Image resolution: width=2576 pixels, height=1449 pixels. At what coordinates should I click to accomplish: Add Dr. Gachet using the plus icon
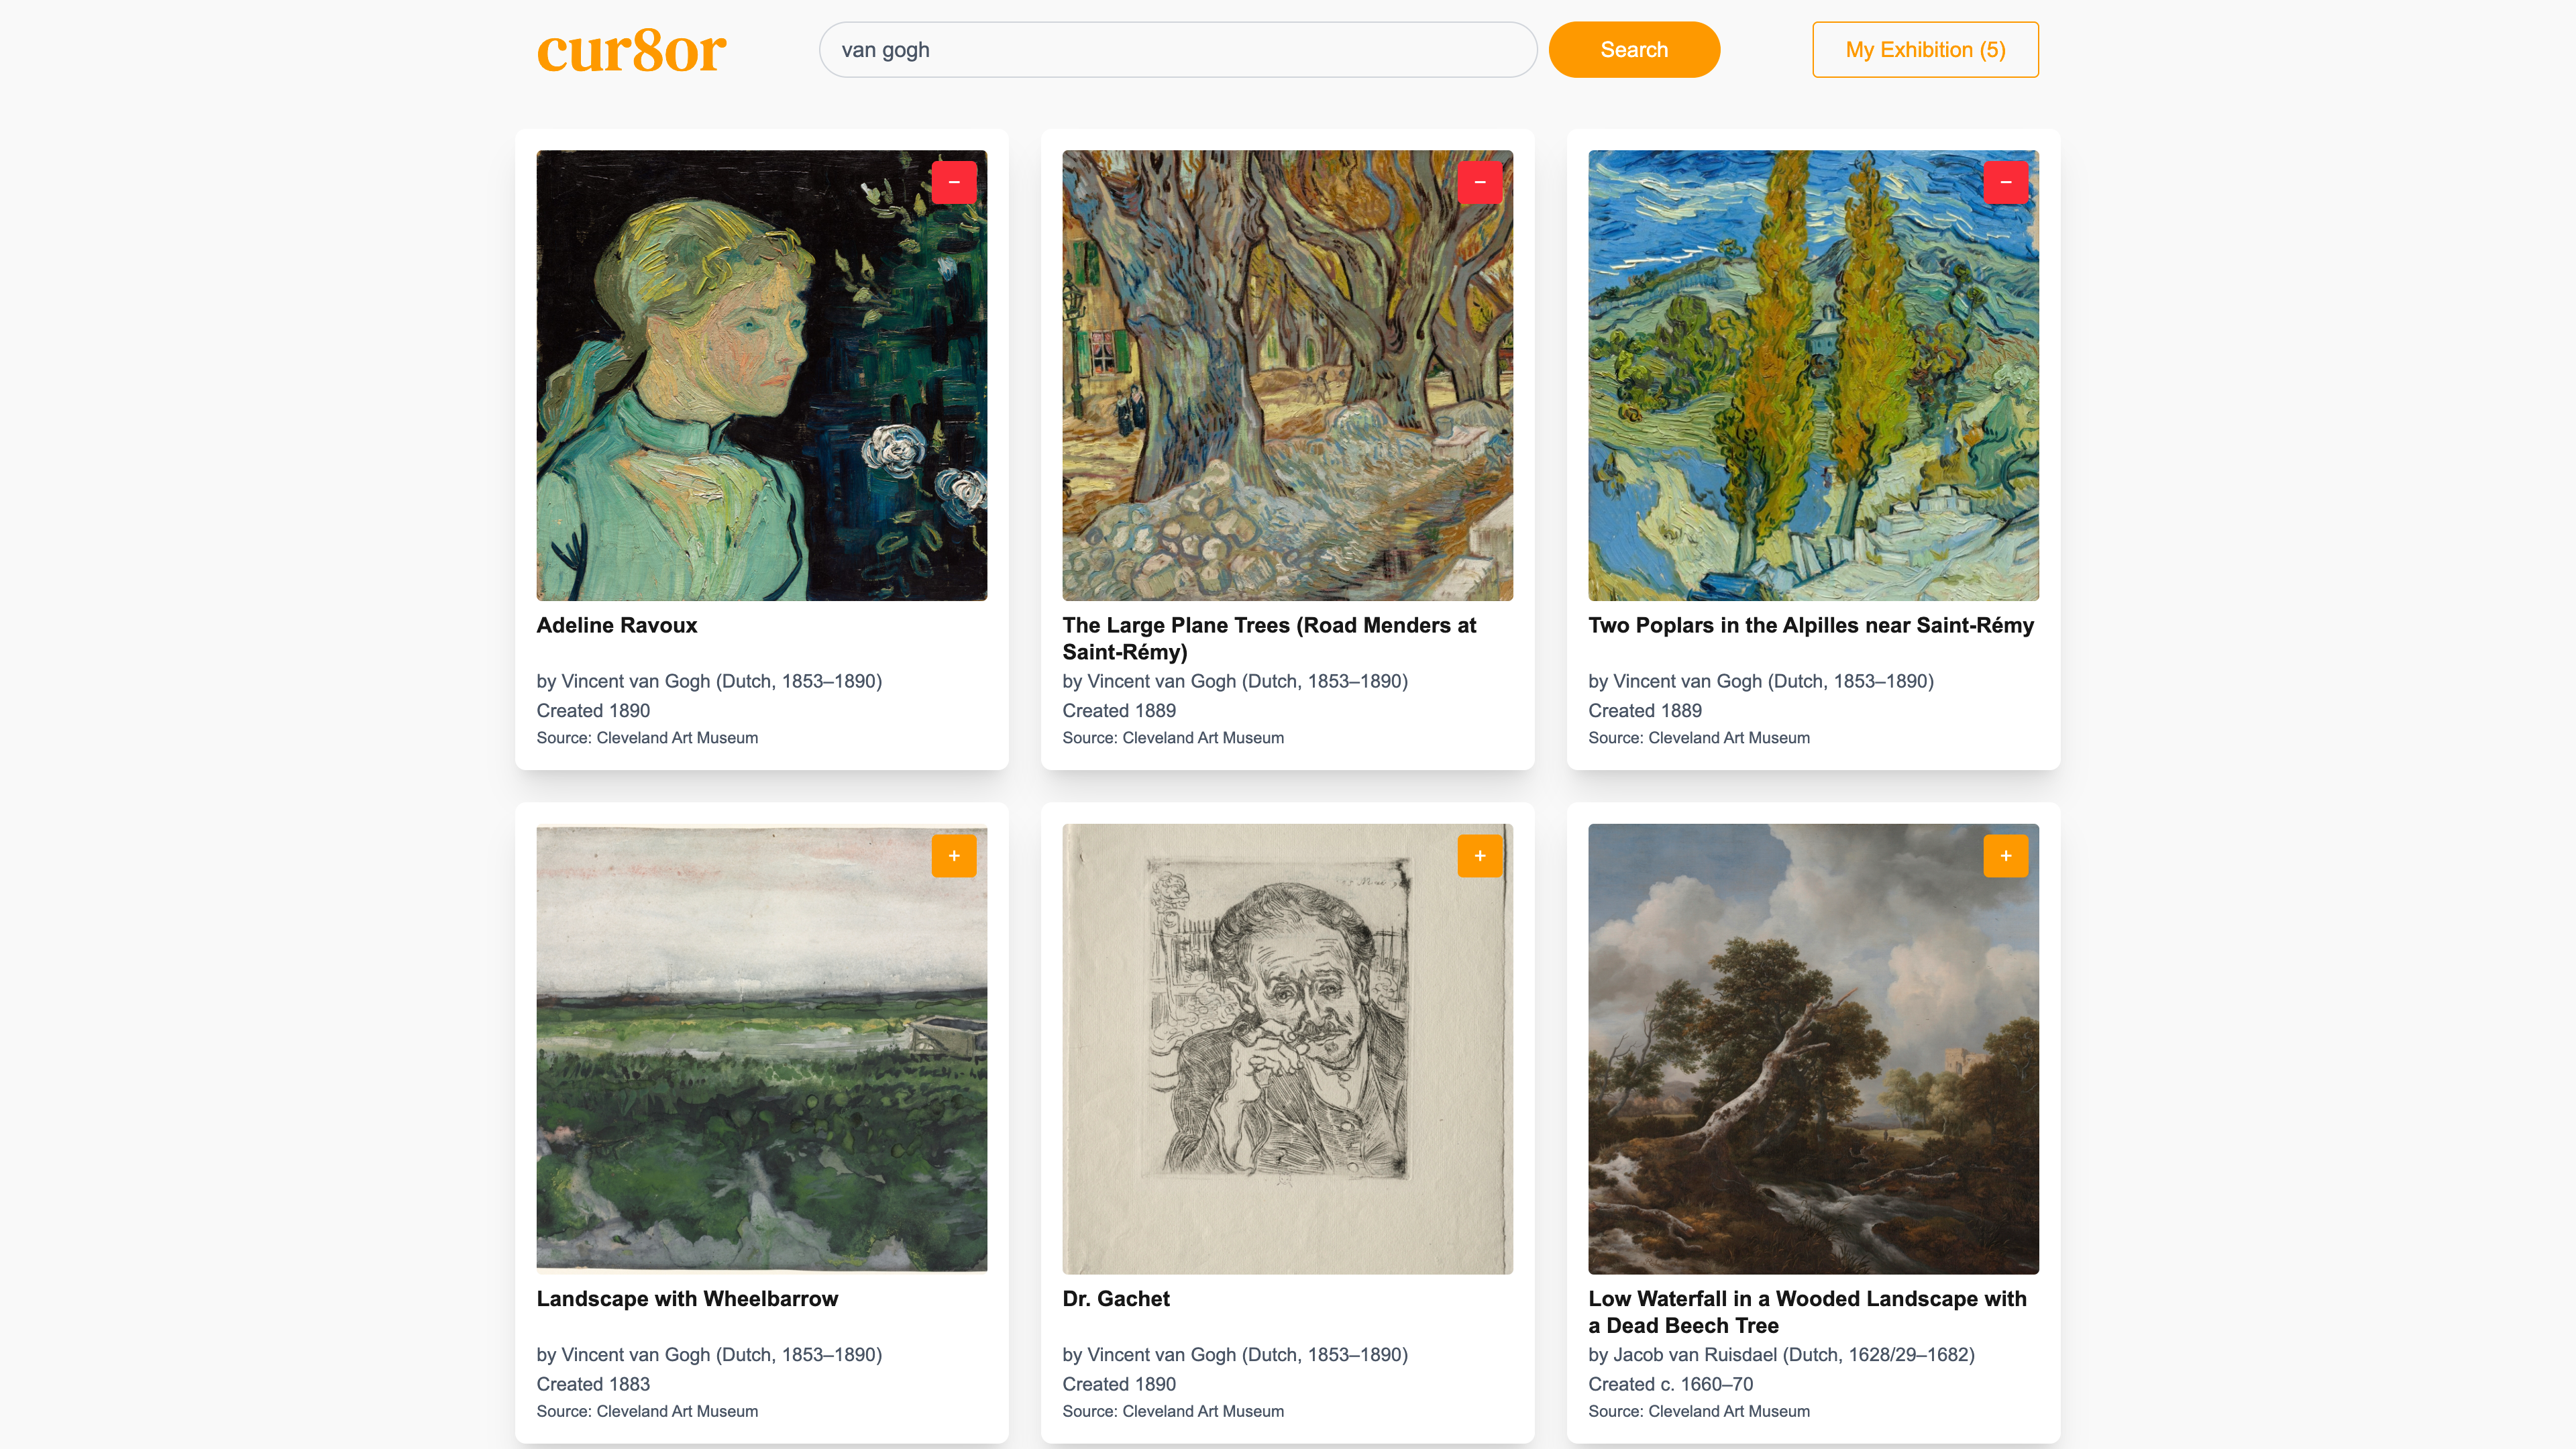tap(1480, 856)
